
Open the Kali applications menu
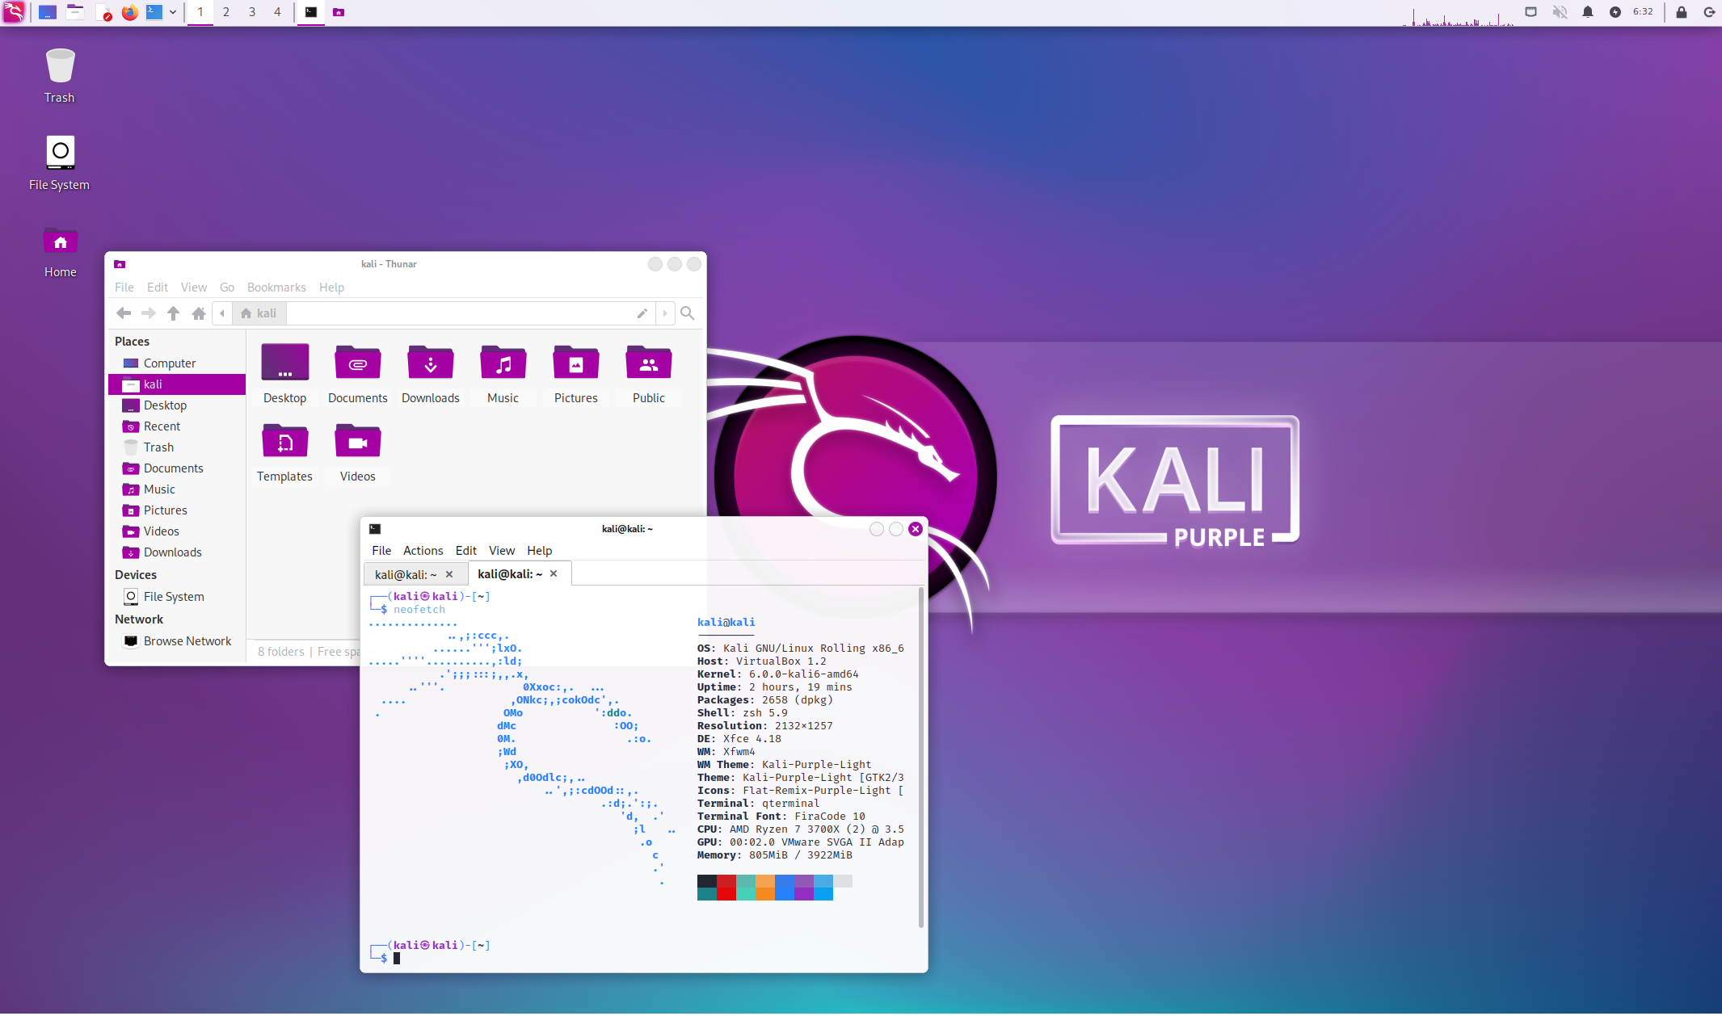[x=14, y=12]
